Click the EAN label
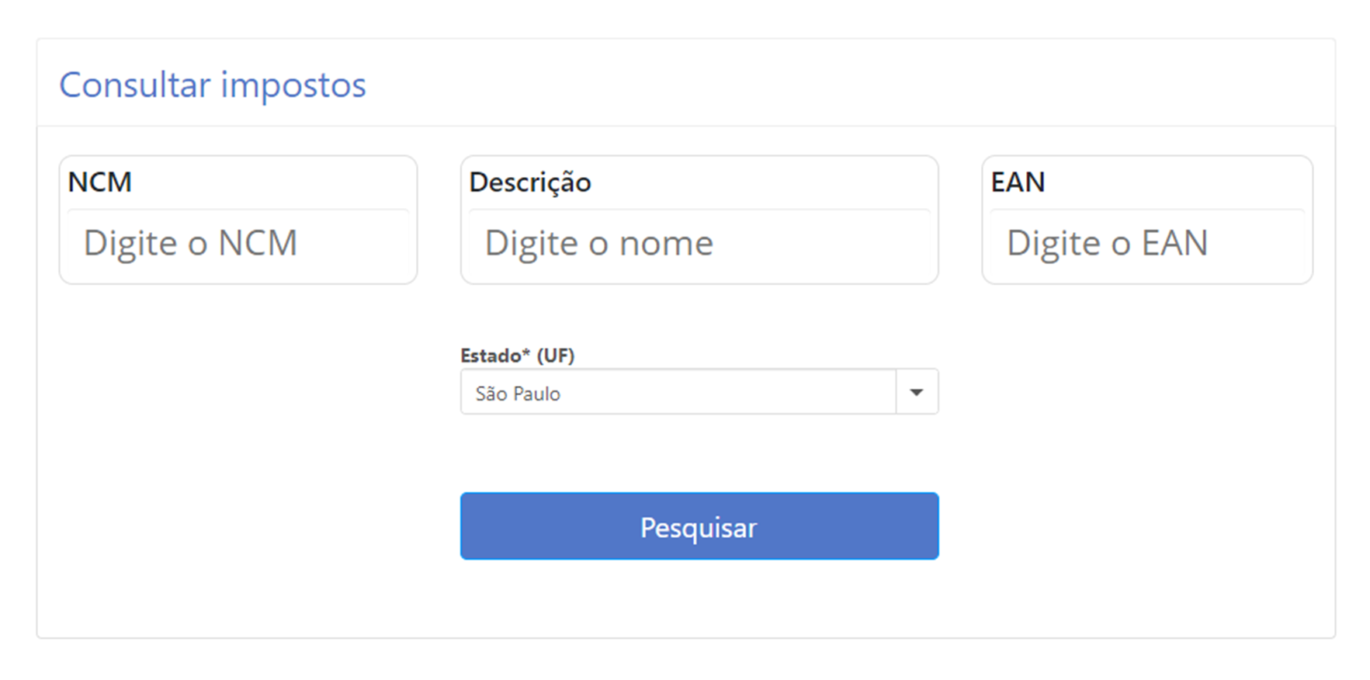Screen dimensions: 1370x680 pyautogui.click(x=1017, y=182)
